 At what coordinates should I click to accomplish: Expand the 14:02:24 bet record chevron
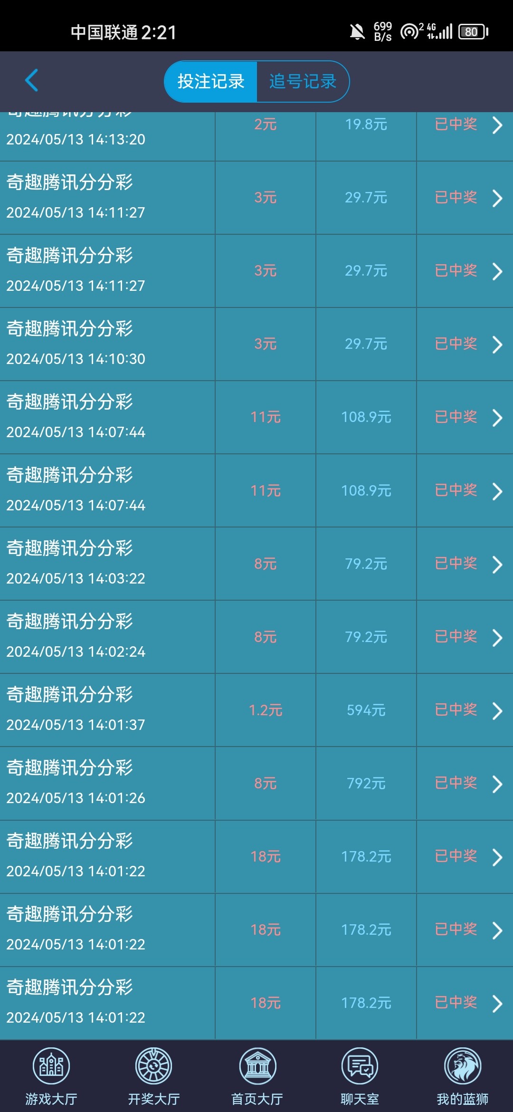[497, 637]
